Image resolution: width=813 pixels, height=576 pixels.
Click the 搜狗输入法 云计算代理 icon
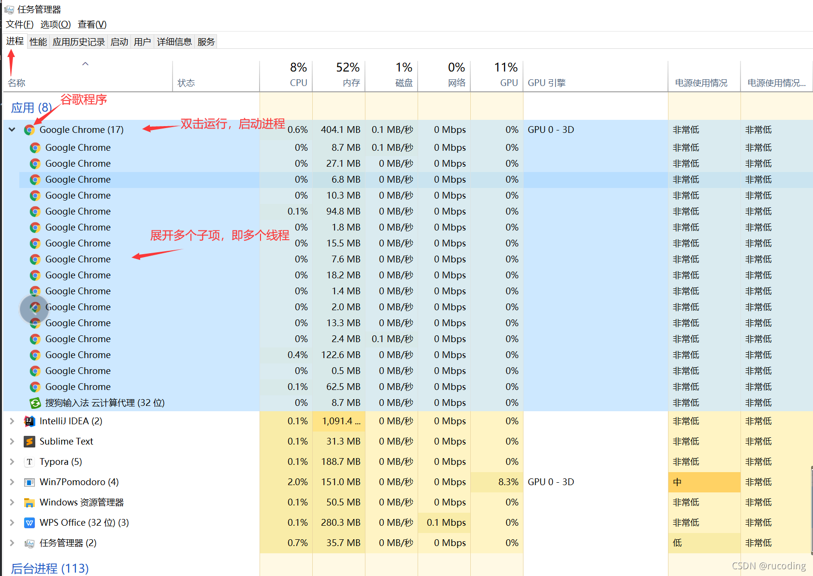35,403
